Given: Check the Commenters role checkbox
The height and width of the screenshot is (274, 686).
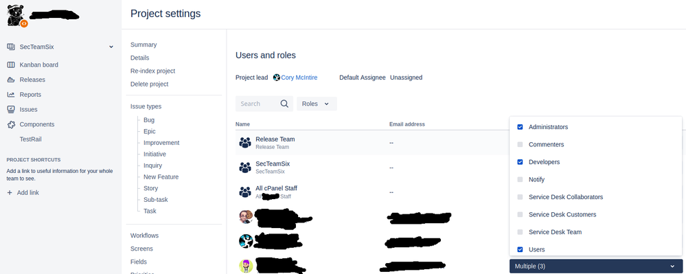Looking at the screenshot, I should (521, 144).
